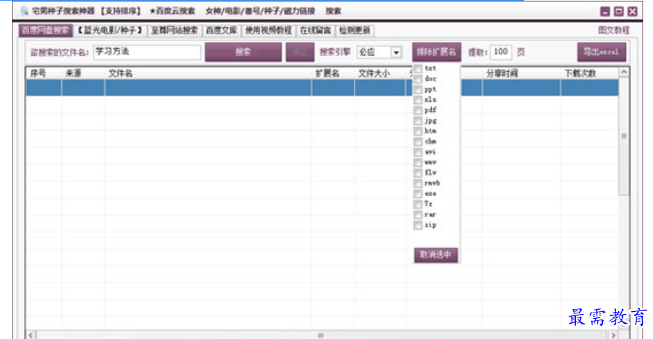The height and width of the screenshot is (339, 653).
Task: Sort by the 下载次数 column header
Action: pyautogui.click(x=589, y=73)
